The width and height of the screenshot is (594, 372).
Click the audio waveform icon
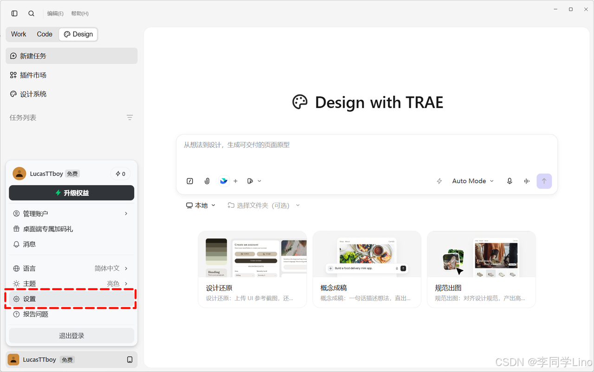coord(527,181)
